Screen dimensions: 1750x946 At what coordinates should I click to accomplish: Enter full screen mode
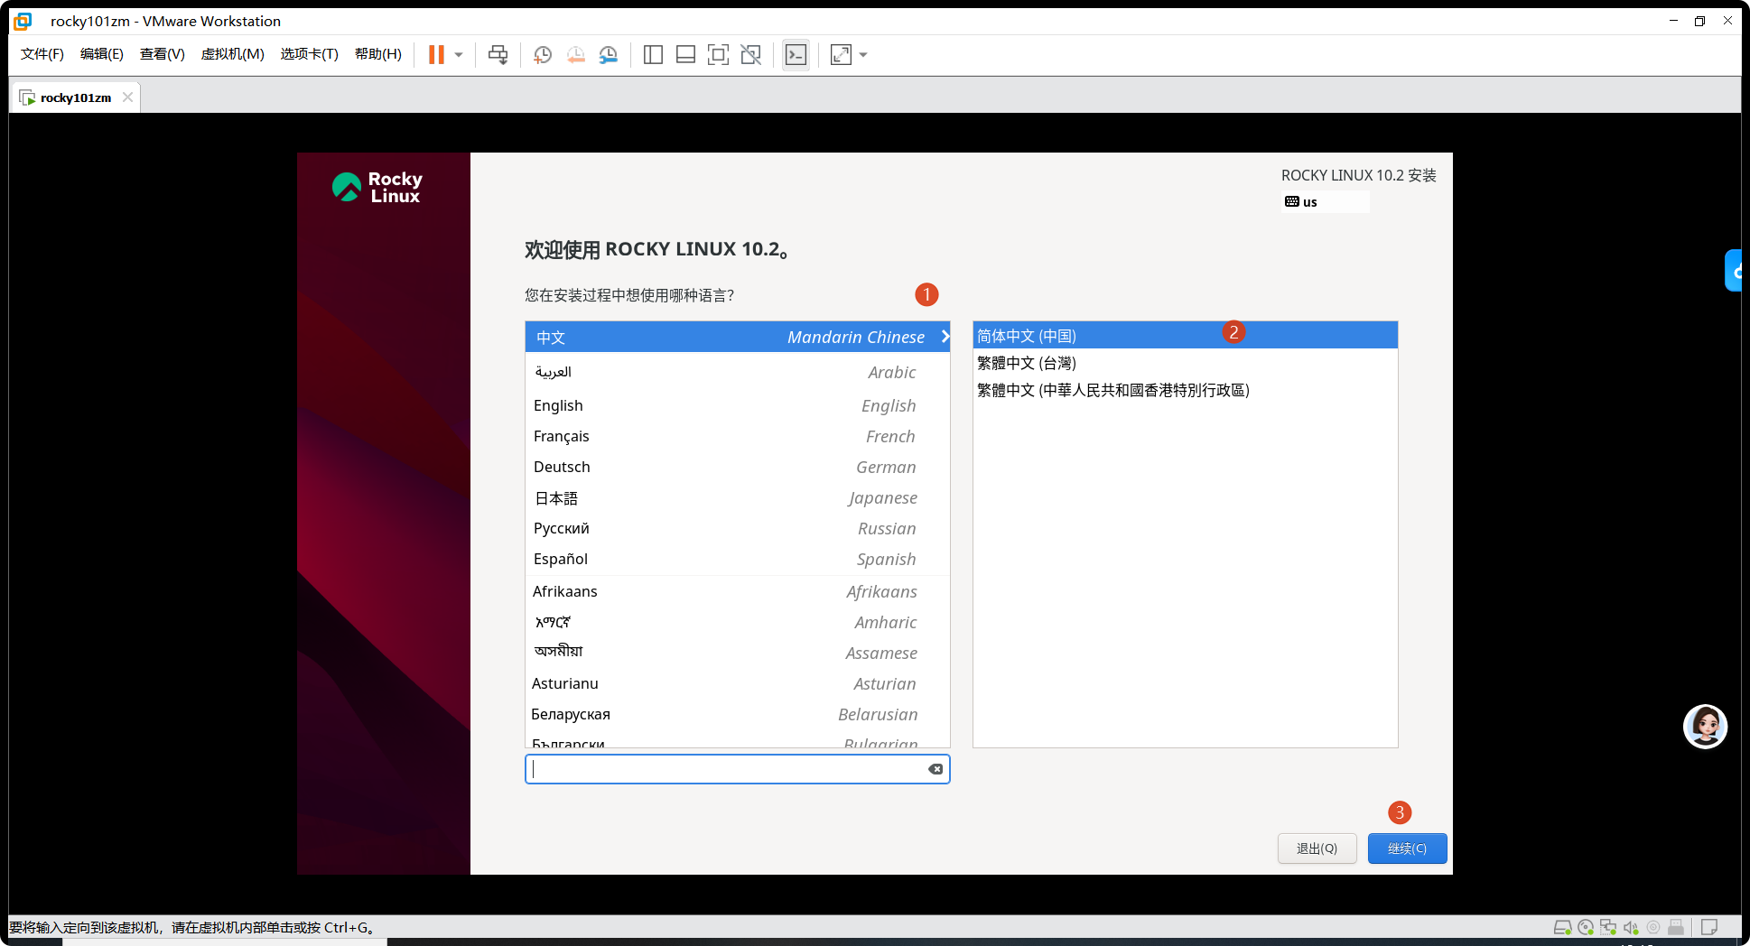tap(718, 55)
